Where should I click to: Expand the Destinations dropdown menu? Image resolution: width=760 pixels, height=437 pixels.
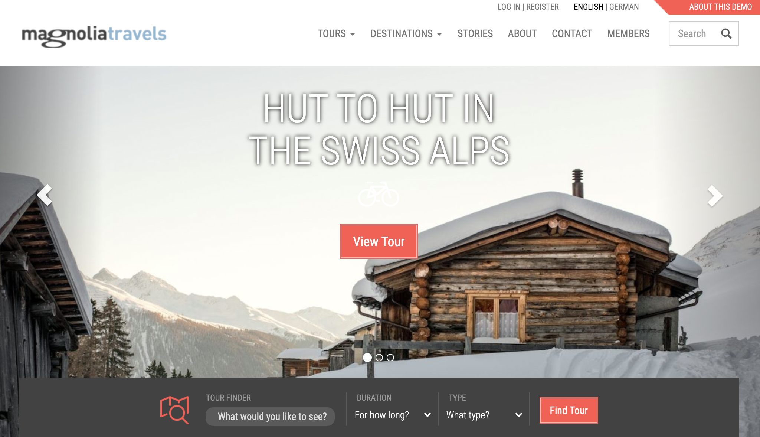coord(406,34)
